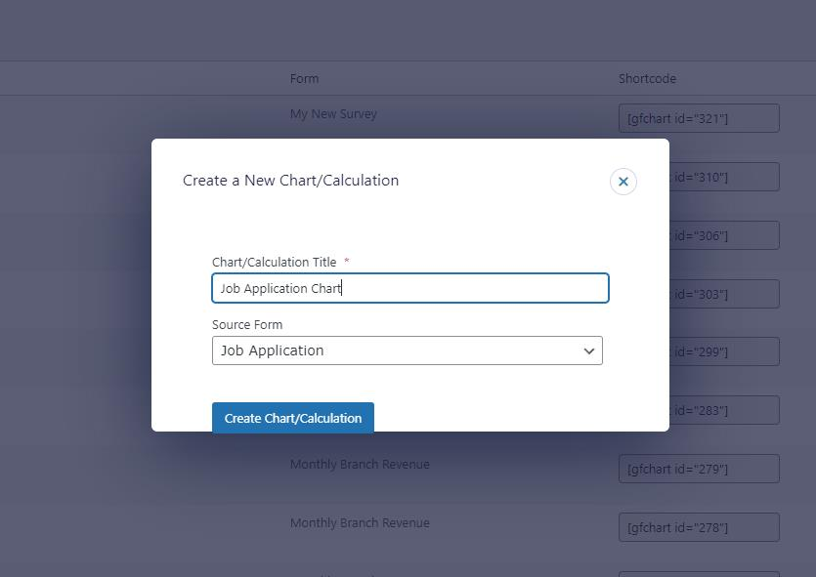Select the shortcode field gfchart id="321"
Viewport: 816px width, 577px height.
click(699, 118)
